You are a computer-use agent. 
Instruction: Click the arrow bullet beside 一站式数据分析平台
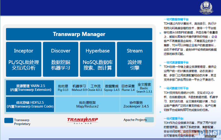coord(160,87)
